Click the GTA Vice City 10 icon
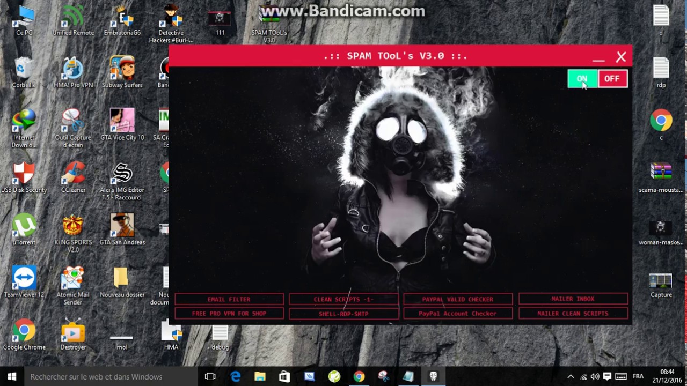 122,125
